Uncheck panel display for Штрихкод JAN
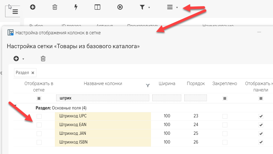 click(x=261, y=134)
